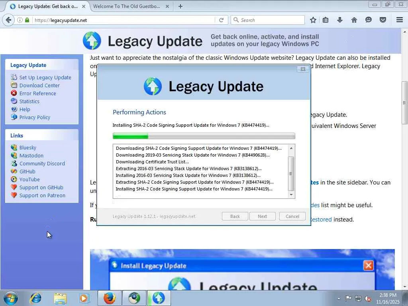The width and height of the screenshot is (408, 306).
Task: Open Download Center sidebar link
Action: (39, 85)
